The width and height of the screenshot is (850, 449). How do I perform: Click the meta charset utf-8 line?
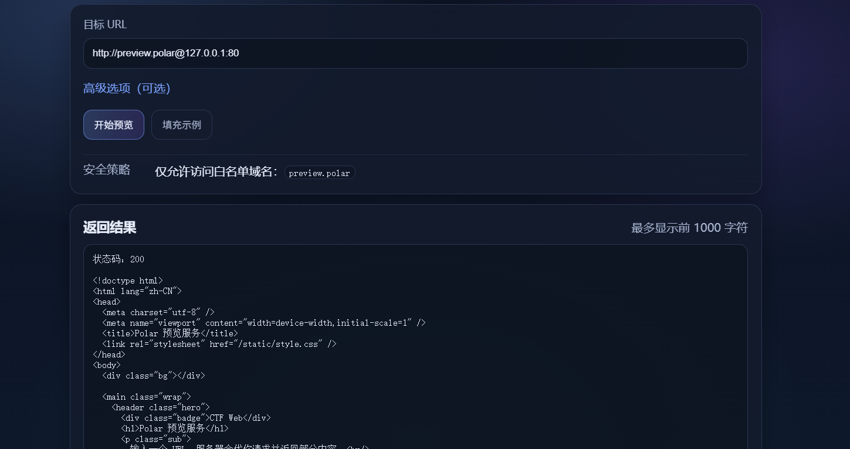pyautogui.click(x=158, y=312)
